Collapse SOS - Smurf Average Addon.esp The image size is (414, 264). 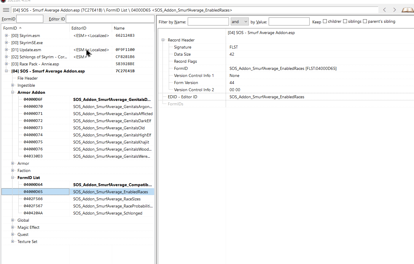[6, 71]
